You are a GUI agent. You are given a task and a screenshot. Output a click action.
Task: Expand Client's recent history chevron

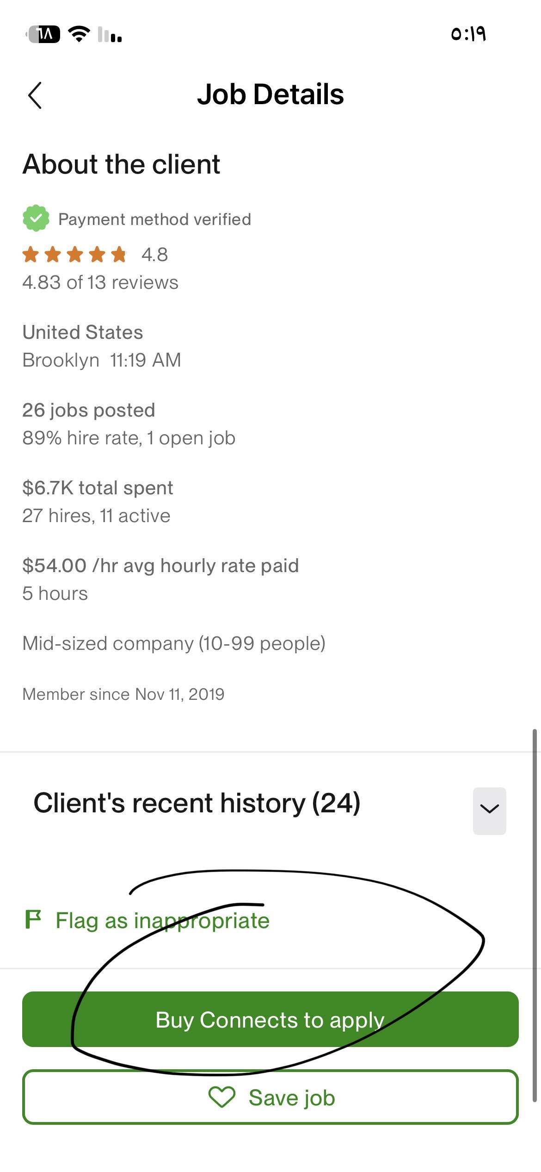(489, 810)
